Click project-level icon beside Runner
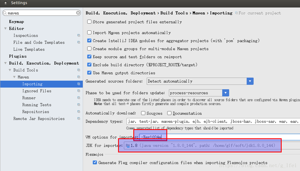The width and height of the screenshot is (300, 171). 79,98
